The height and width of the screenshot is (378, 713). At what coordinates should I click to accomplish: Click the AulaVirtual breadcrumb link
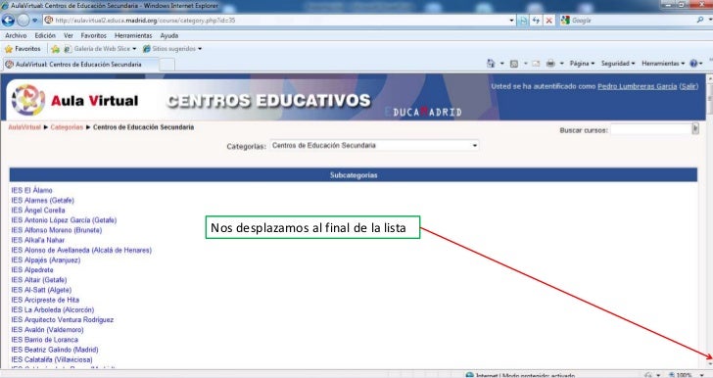pos(24,127)
